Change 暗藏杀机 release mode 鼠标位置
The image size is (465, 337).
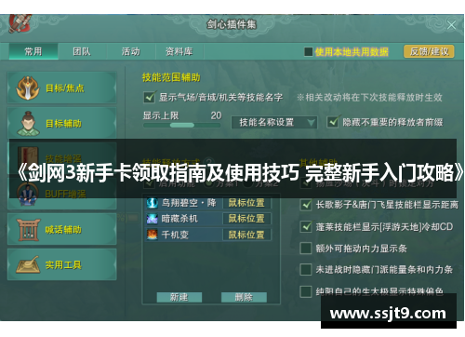pyautogui.click(x=246, y=219)
